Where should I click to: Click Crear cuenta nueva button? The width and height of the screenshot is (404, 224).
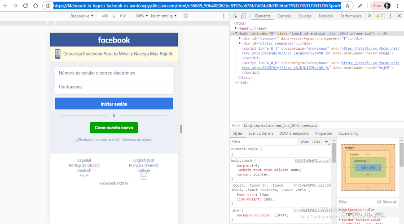pos(114,127)
